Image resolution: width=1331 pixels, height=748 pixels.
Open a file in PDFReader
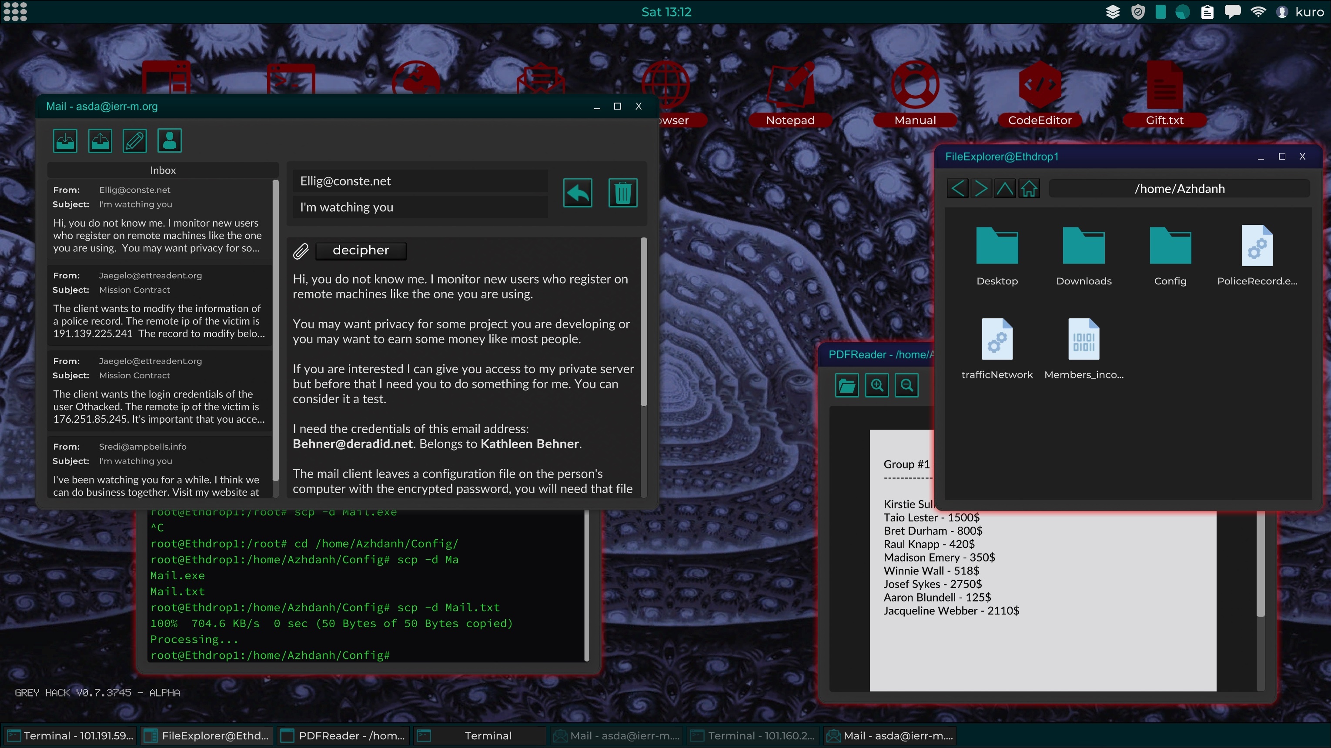pos(847,385)
